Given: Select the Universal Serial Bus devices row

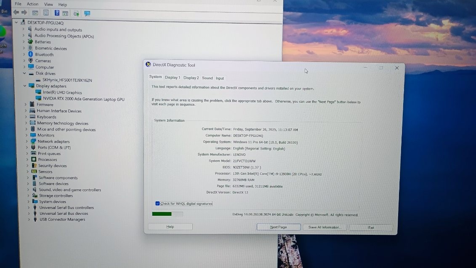Looking at the screenshot, I should (64, 213).
